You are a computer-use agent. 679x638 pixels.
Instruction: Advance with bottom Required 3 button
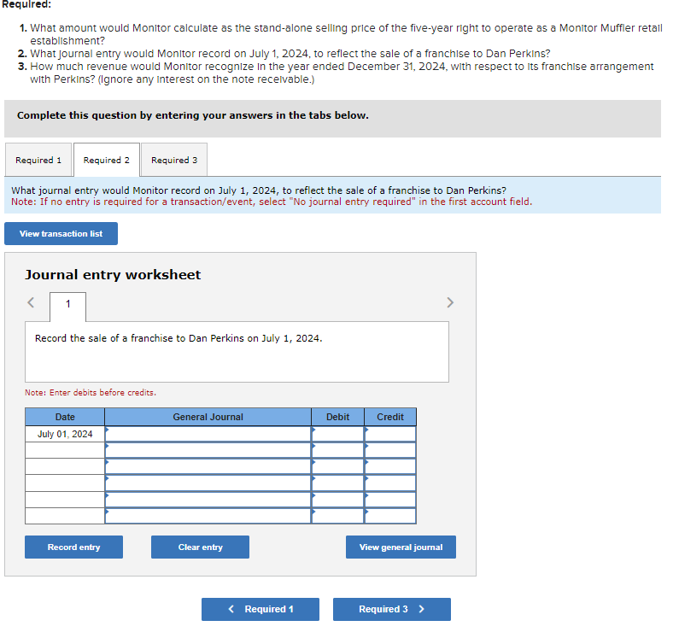pos(392,610)
